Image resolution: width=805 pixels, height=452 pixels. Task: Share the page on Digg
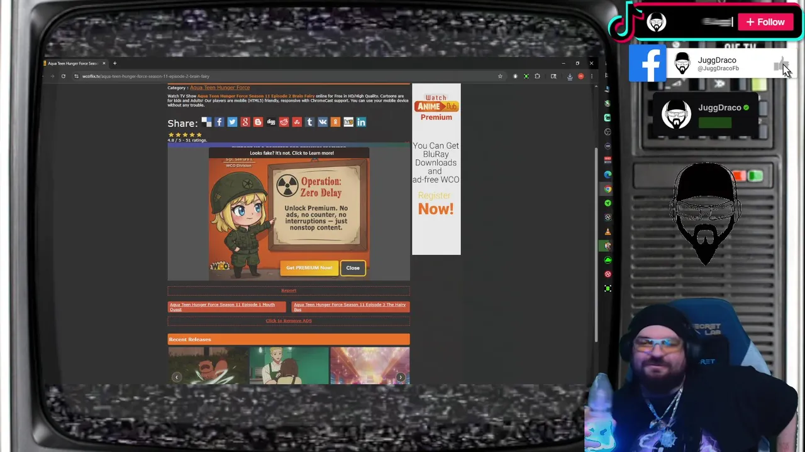tap(271, 122)
